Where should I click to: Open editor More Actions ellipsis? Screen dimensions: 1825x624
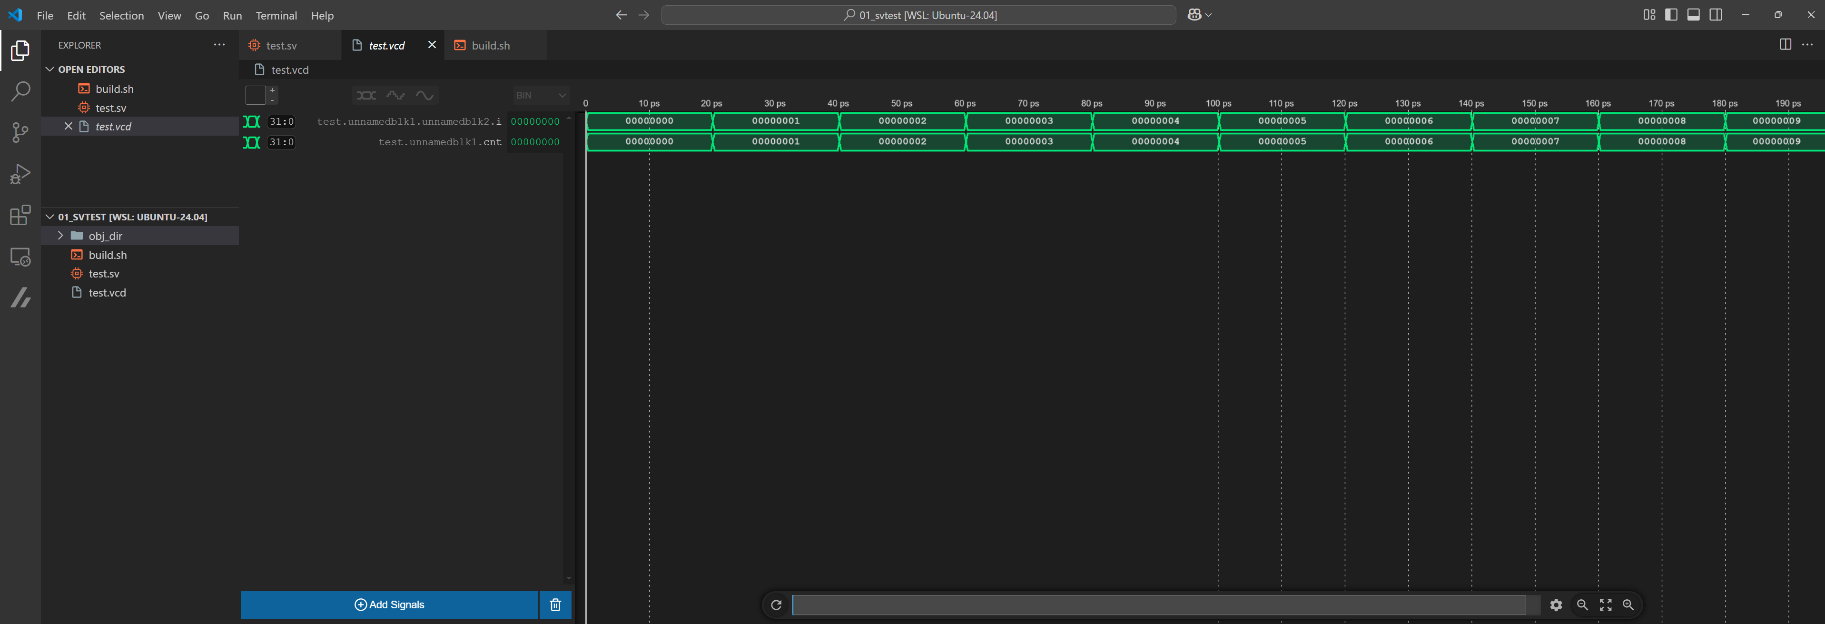pos(1807,45)
